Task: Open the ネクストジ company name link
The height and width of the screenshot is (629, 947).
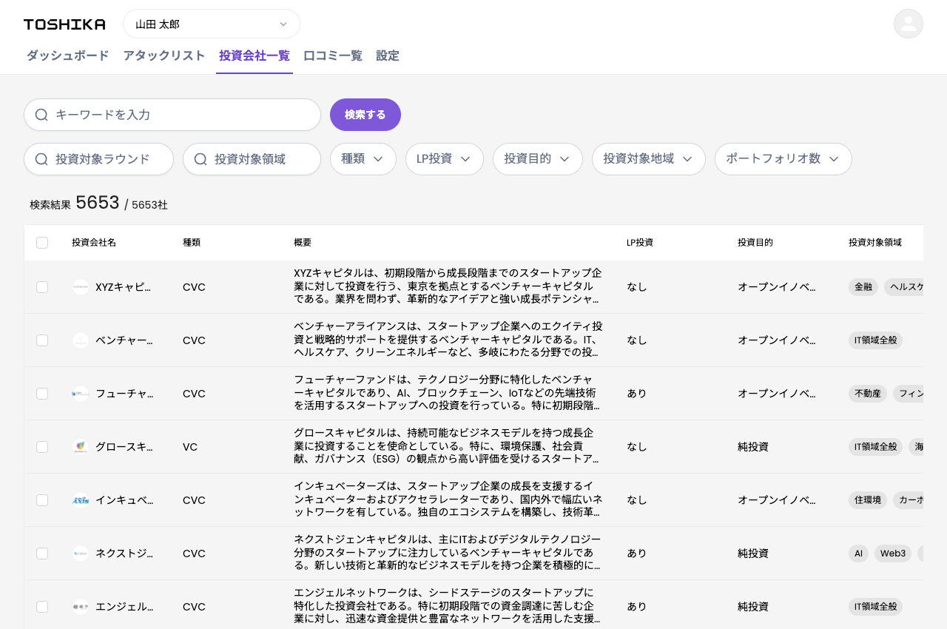Action: coord(124,554)
